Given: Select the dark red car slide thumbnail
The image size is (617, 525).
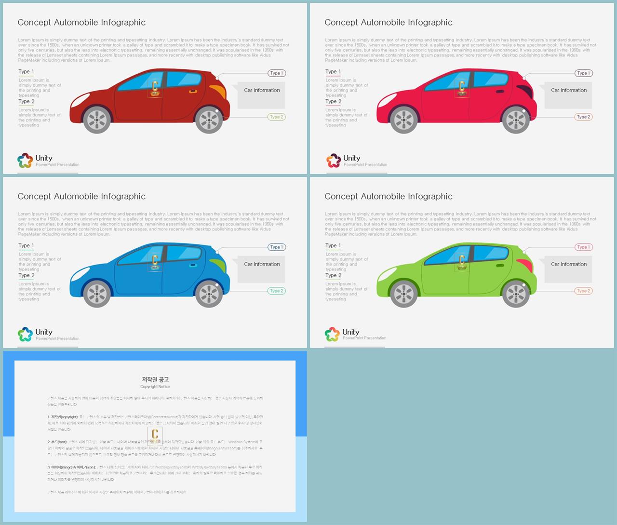Looking at the screenshot, I should tap(155, 89).
